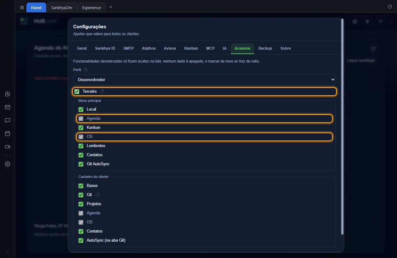Click the Configurações dialog title text
This screenshot has width=397, height=258.
coord(90,27)
